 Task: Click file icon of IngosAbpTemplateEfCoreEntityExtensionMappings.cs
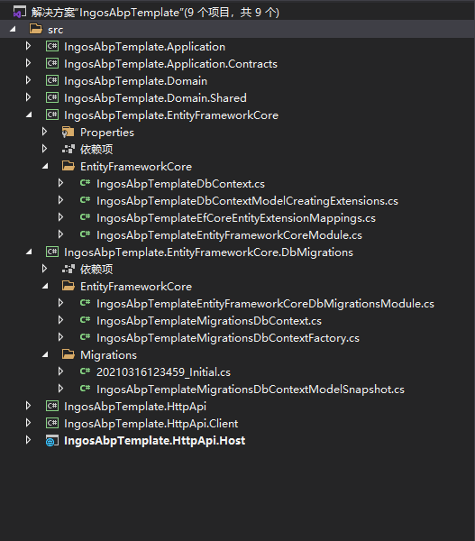click(85, 217)
